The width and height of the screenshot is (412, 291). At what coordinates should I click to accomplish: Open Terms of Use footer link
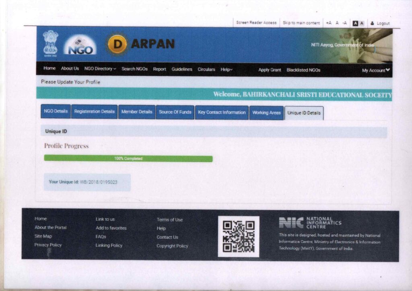tap(169, 219)
